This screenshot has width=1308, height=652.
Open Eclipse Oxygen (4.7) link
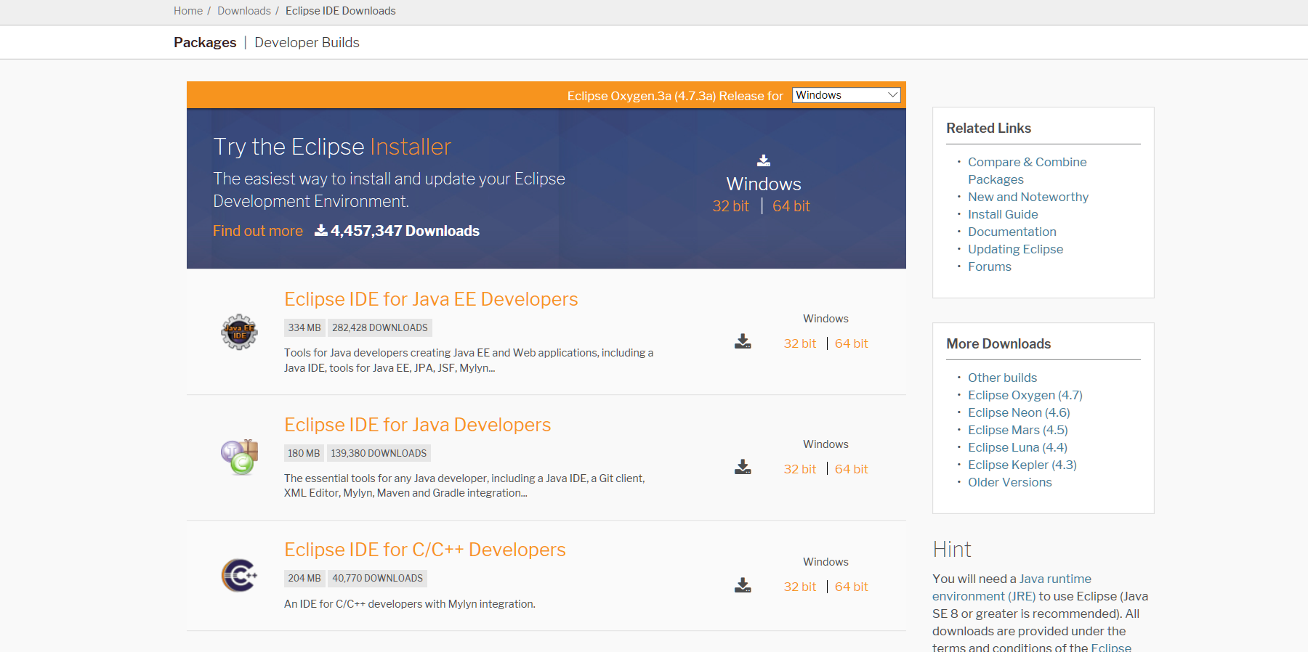tap(1025, 395)
